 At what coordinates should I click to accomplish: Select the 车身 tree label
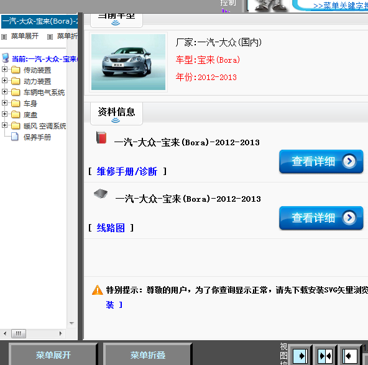pyautogui.click(x=30, y=104)
